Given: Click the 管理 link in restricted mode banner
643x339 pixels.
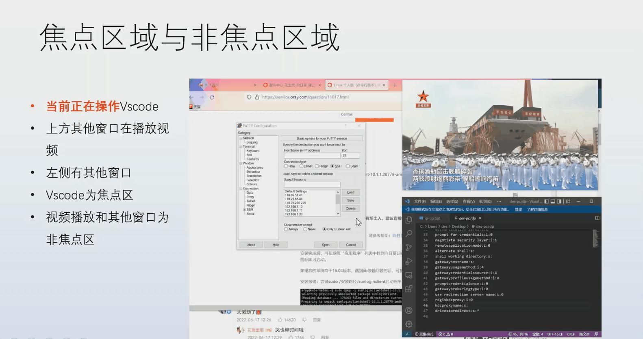Looking at the screenshot, I should pos(518,209).
